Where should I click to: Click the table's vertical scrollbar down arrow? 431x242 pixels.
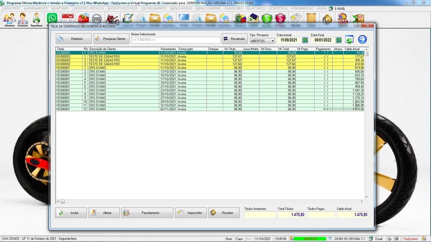[366, 197]
